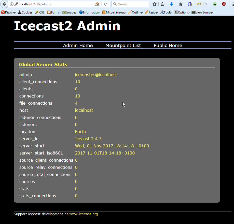Click the magnifier icon in Search box

coord(115,4)
